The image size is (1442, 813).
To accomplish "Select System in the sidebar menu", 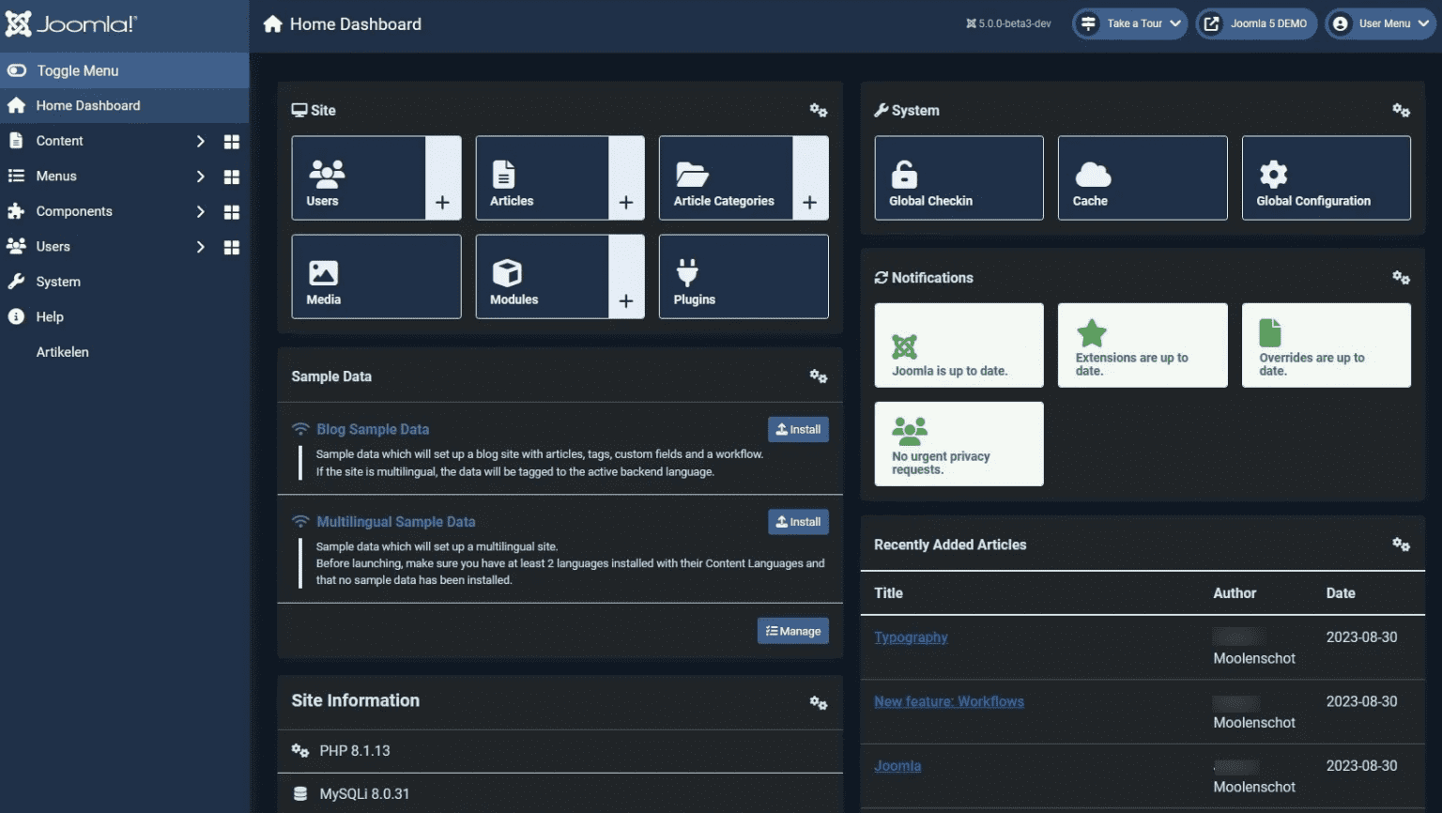I will coord(58,282).
